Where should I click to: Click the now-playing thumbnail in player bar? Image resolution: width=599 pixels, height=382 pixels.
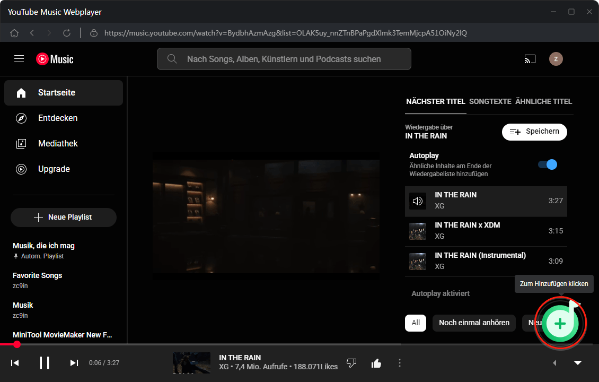191,362
